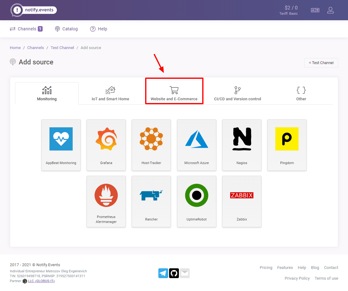Click the GLOBUS-IT partner logo icon
Viewport: 348px width, 291px height.
(25, 281)
